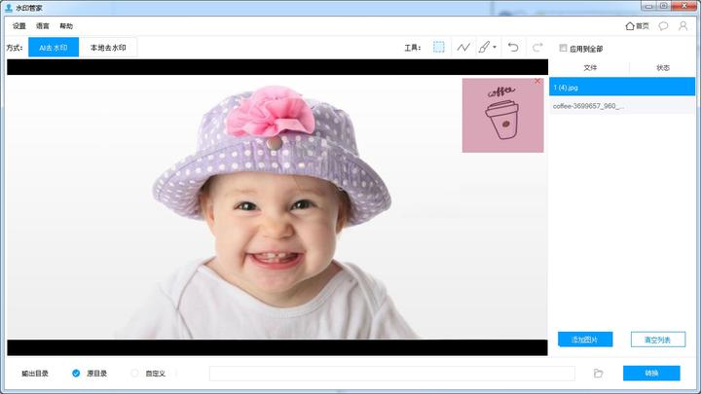Undo the last action
701x394 pixels.
(513, 47)
